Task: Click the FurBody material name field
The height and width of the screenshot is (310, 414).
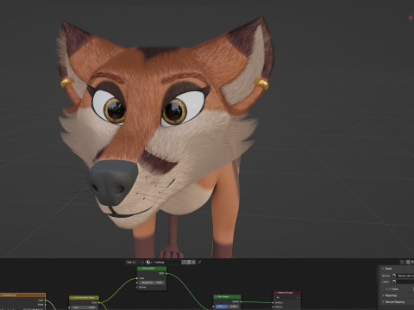Action: [167, 262]
